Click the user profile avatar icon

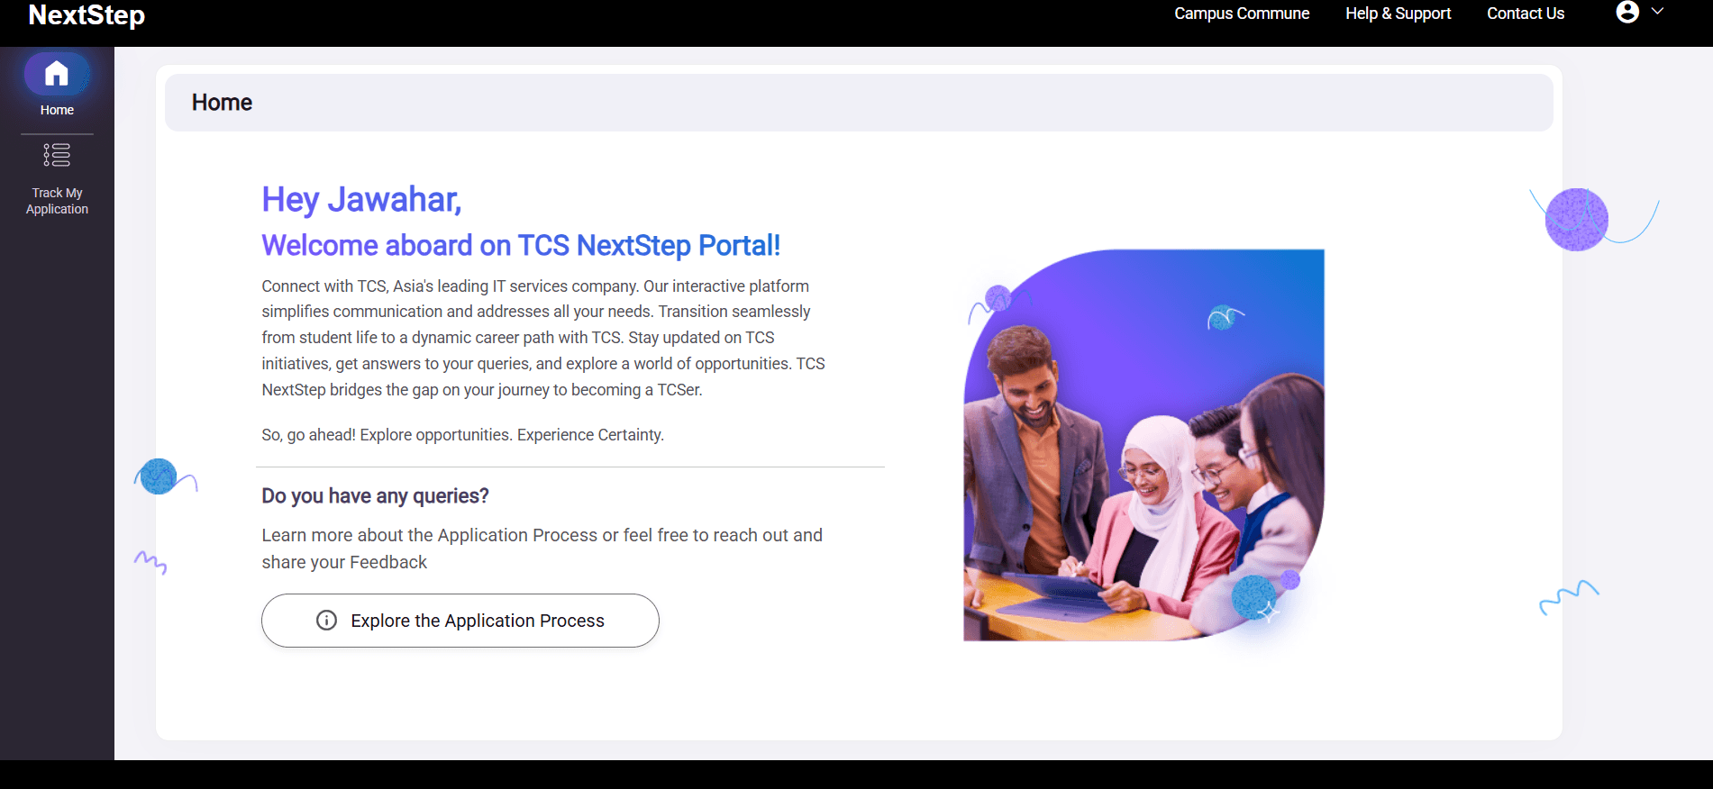[x=1627, y=12]
